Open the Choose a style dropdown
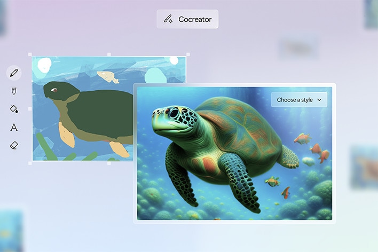Viewport: 378px width, 252px height. 295,100
